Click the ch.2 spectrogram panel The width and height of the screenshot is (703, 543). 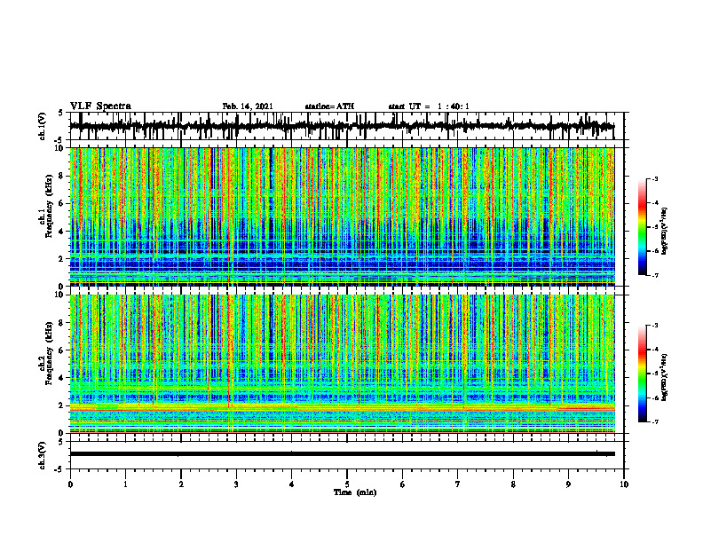[342, 364]
